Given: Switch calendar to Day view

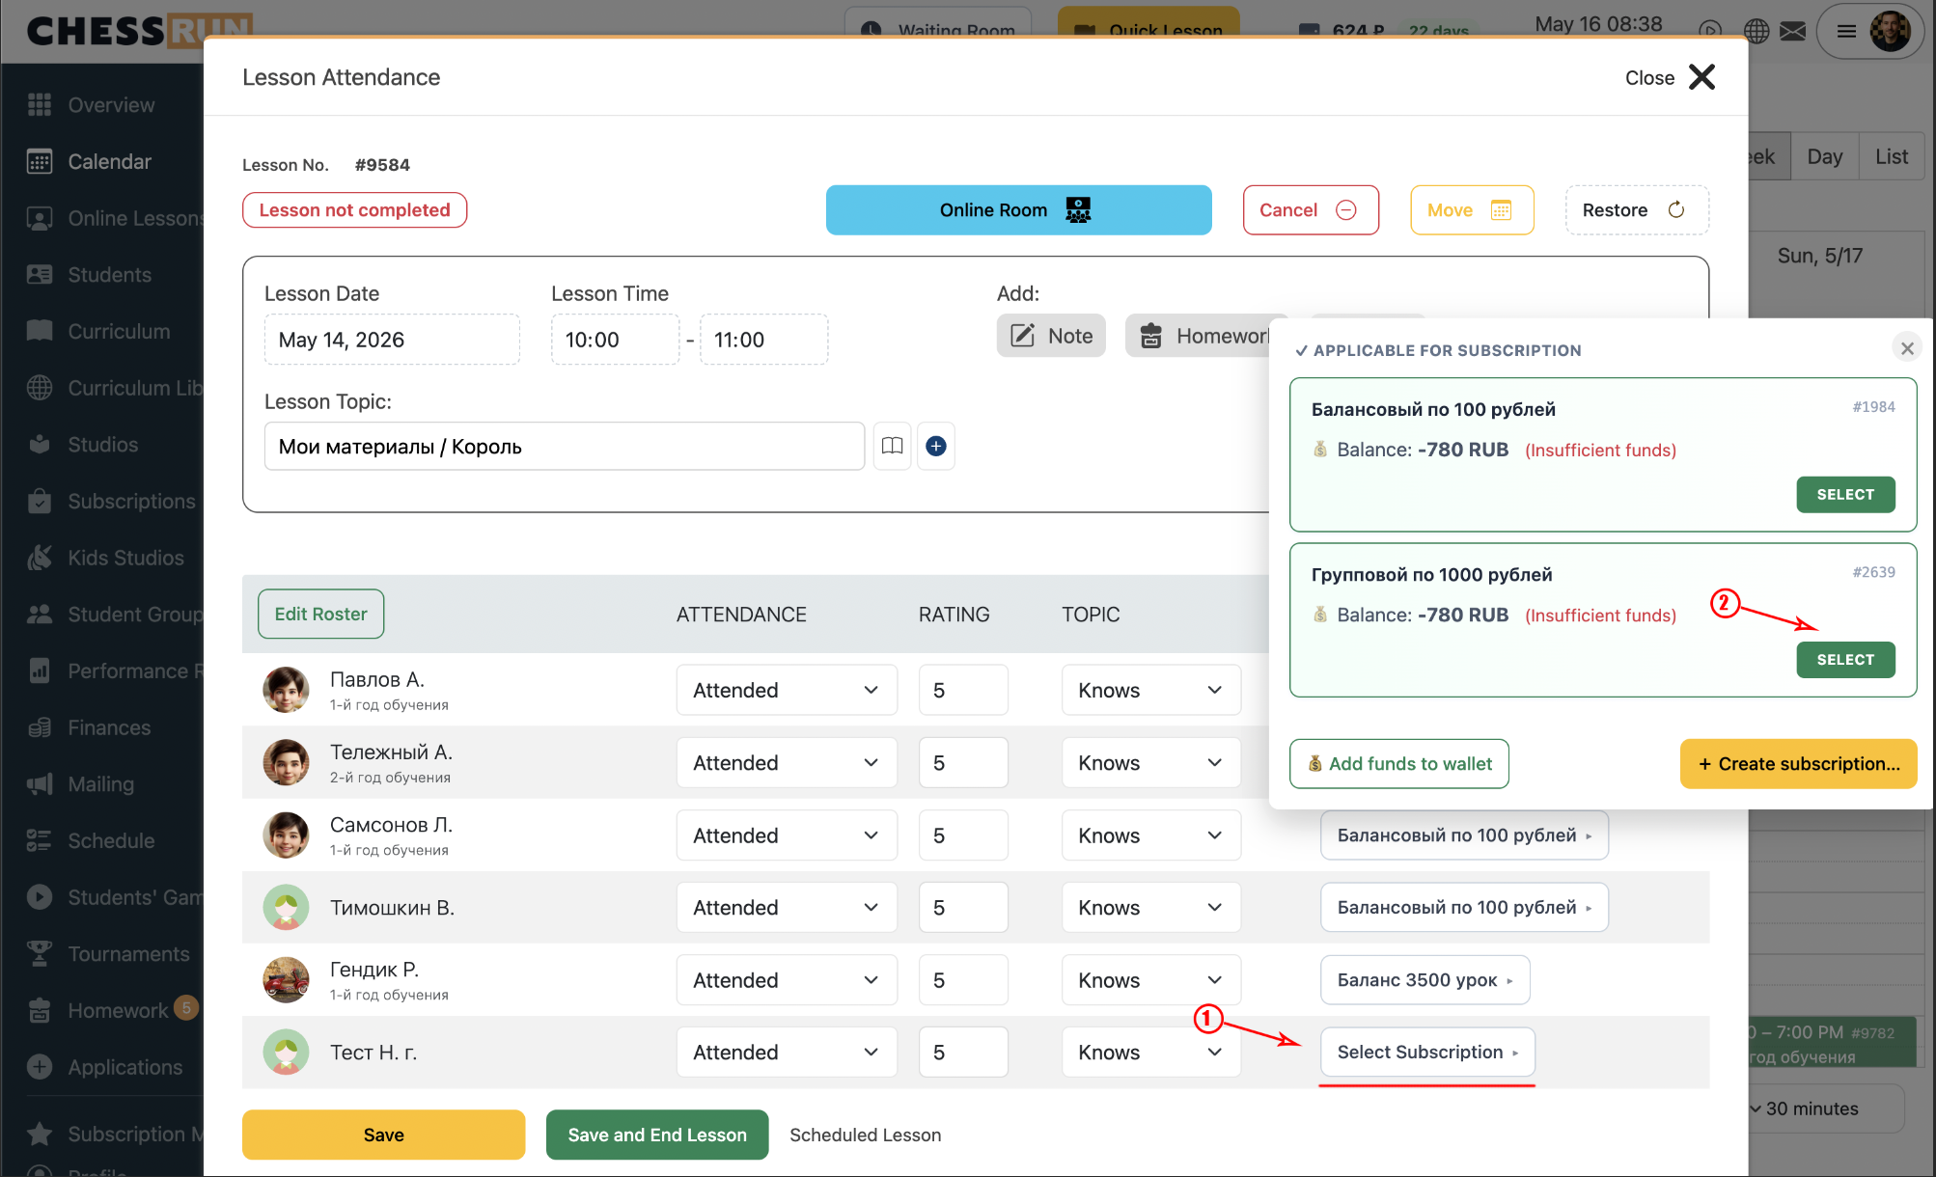Looking at the screenshot, I should tap(1825, 157).
